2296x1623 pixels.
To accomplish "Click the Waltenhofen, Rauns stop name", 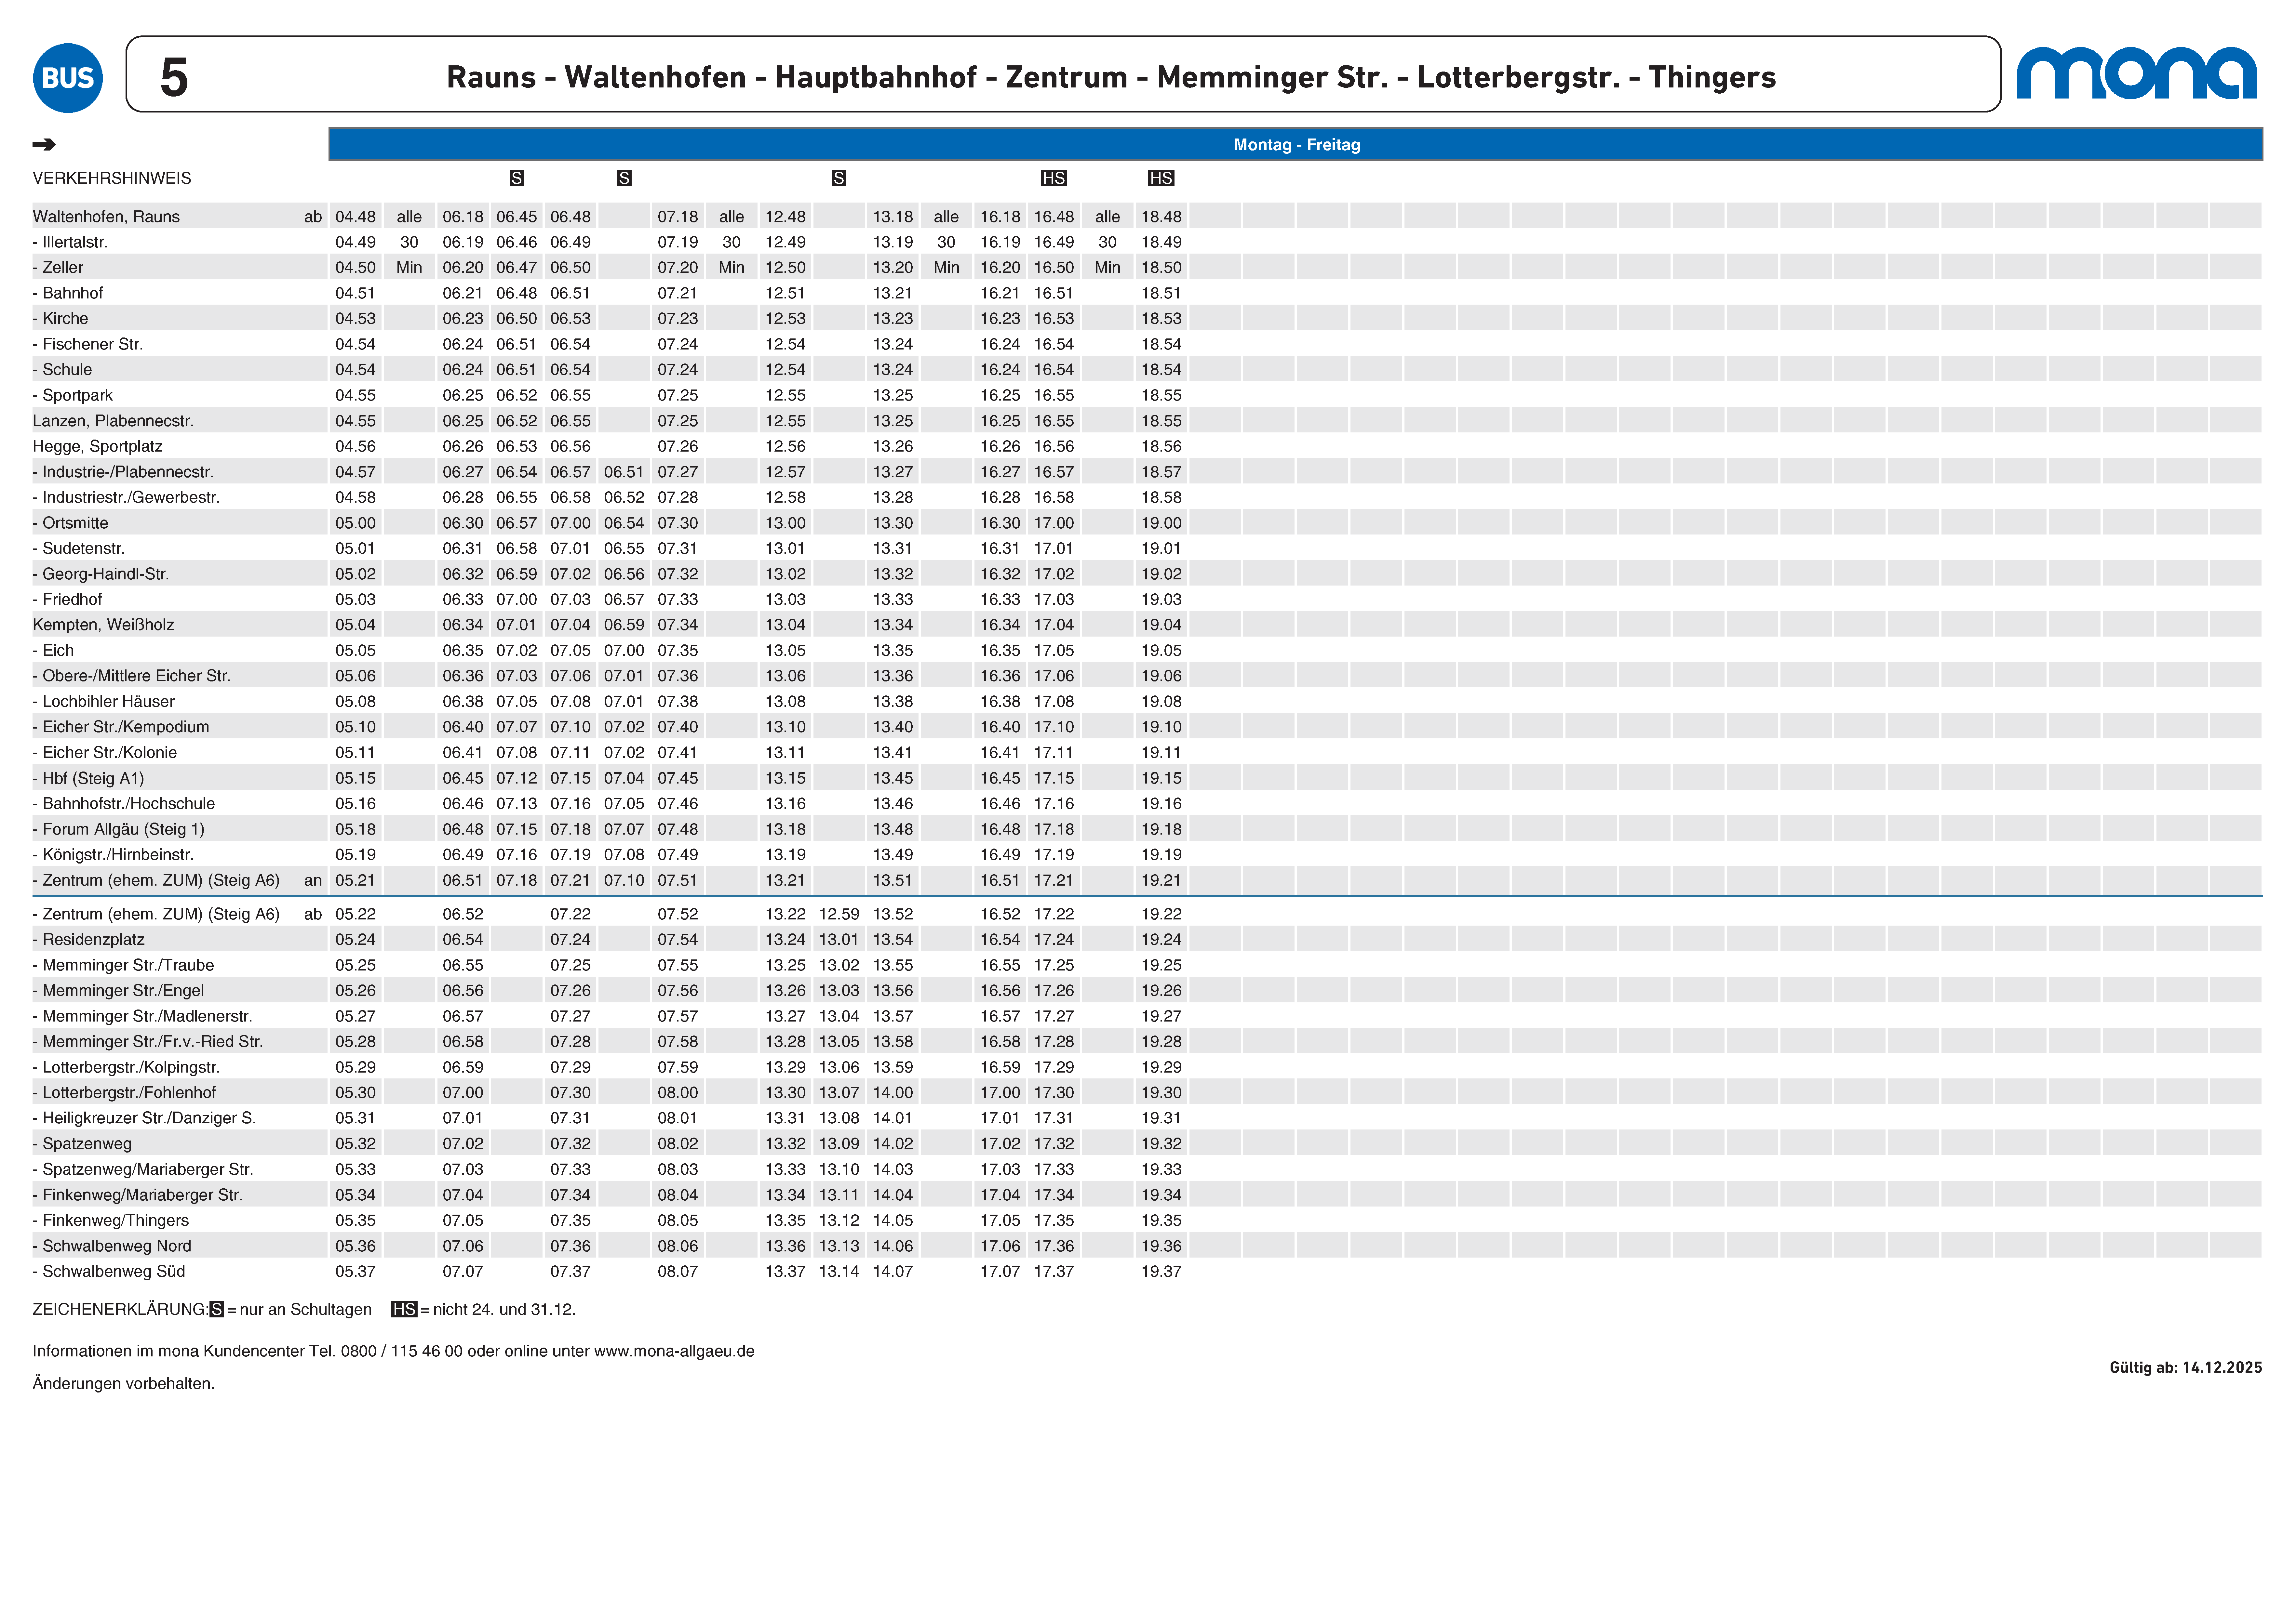I will 106,217.
